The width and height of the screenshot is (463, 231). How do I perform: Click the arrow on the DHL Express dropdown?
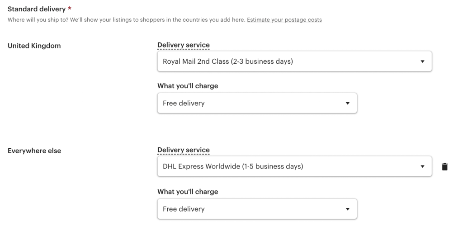[x=422, y=167]
